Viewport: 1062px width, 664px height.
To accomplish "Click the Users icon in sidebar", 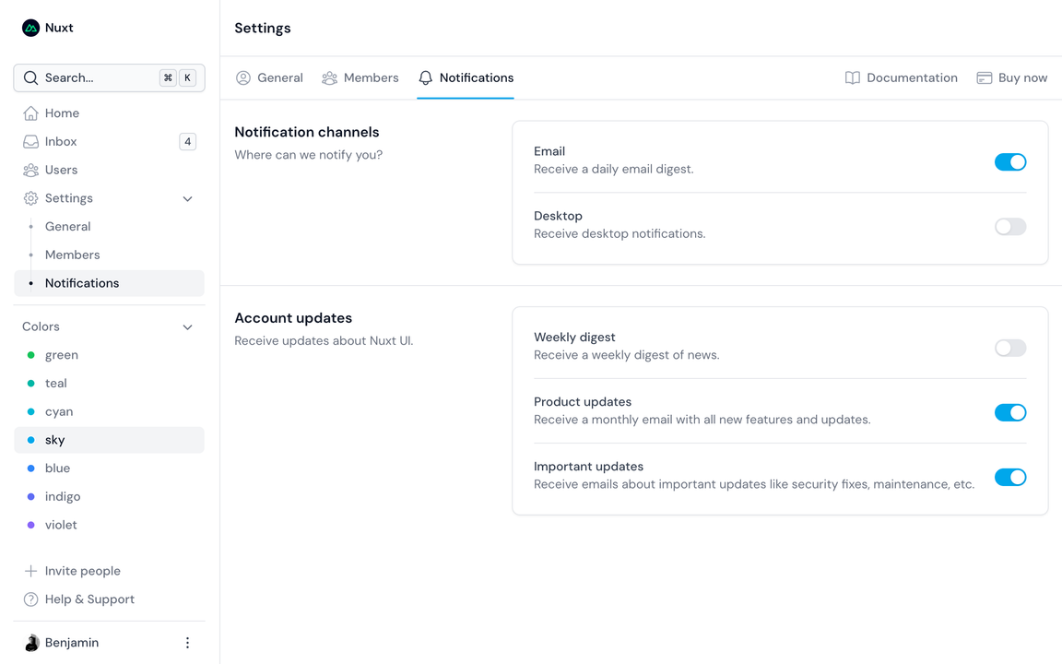I will 29,170.
